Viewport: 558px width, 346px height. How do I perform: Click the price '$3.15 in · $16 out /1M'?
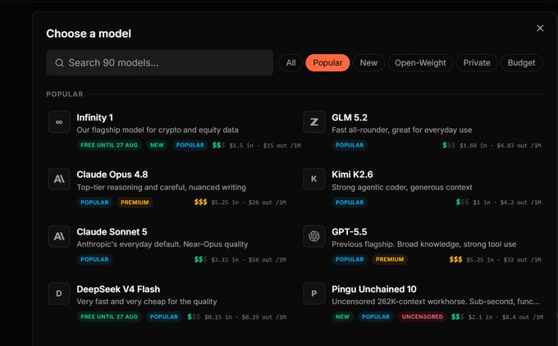[x=249, y=260]
